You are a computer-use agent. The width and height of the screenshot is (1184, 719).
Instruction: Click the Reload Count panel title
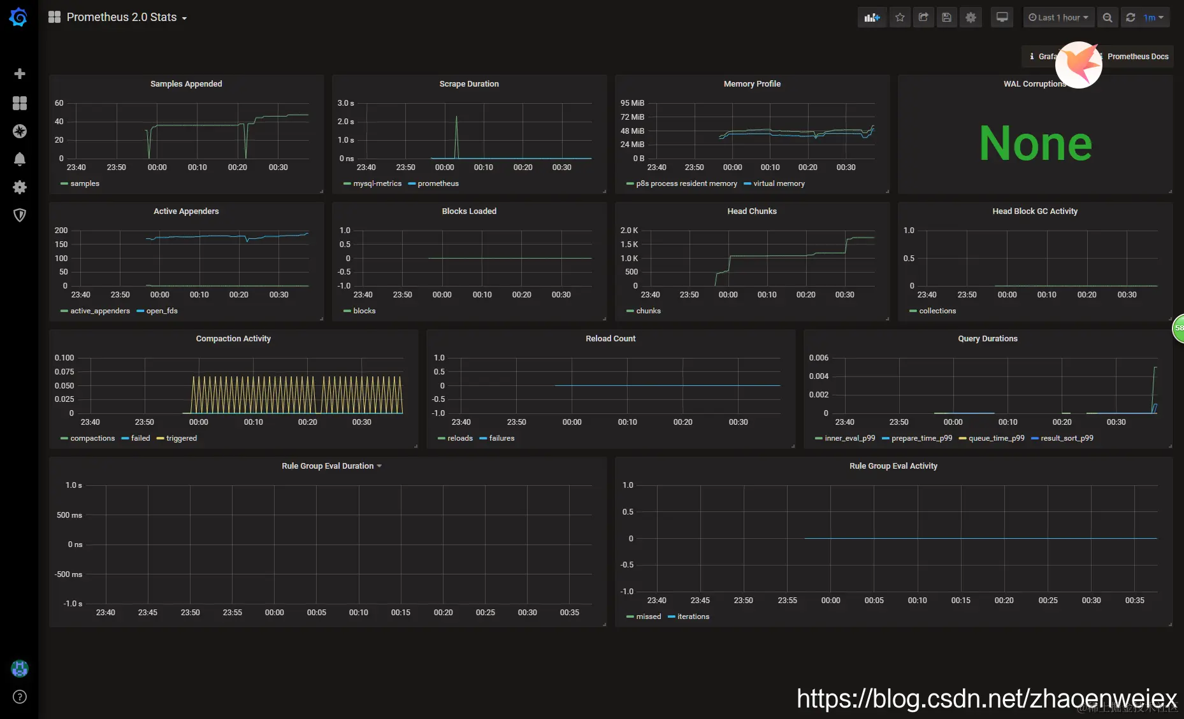(x=610, y=339)
